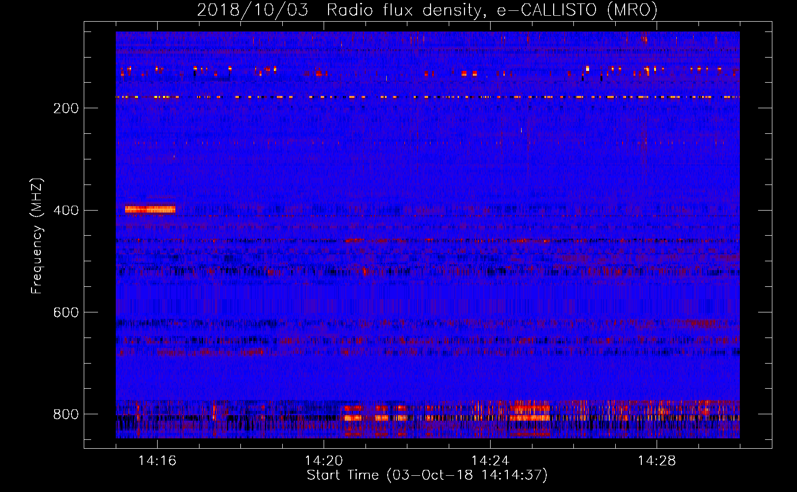Click the 14:16 time tick label

coord(157,461)
